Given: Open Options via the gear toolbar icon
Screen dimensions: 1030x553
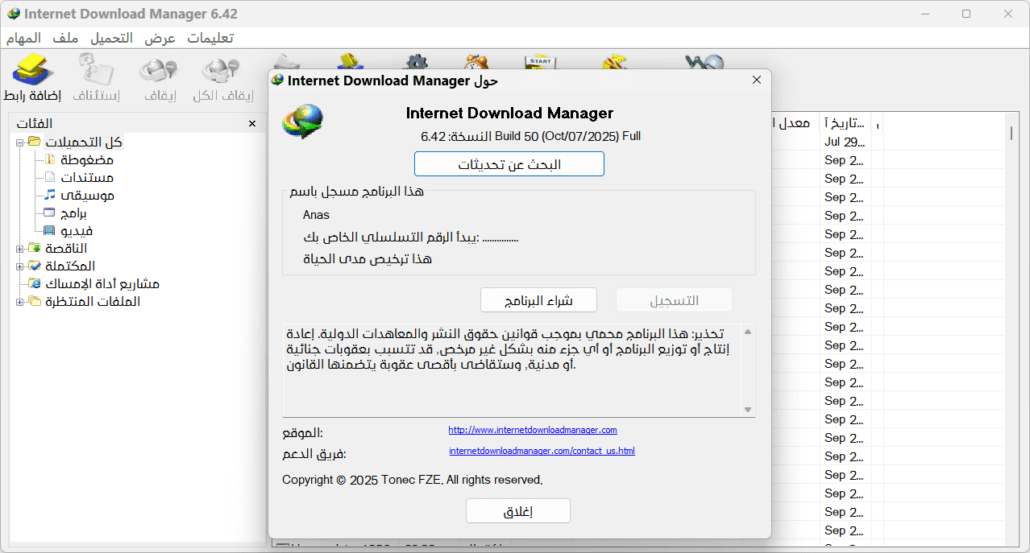Looking at the screenshot, I should tap(415, 63).
